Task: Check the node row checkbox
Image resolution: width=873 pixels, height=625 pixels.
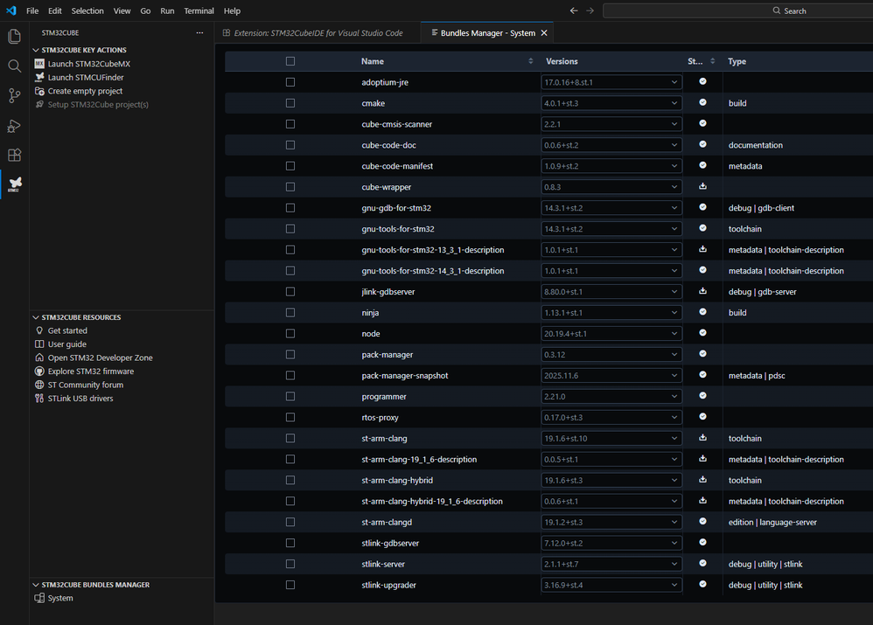Action: click(290, 333)
